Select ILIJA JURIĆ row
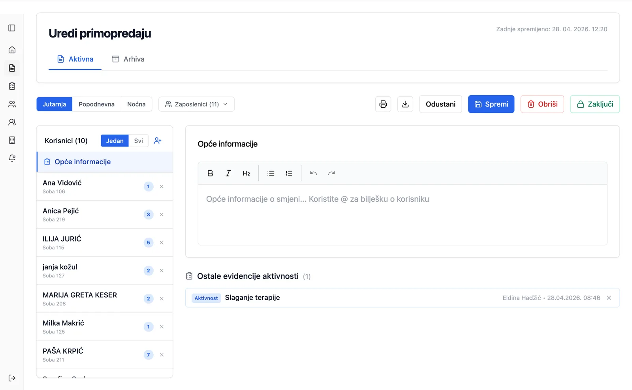 [x=105, y=242]
